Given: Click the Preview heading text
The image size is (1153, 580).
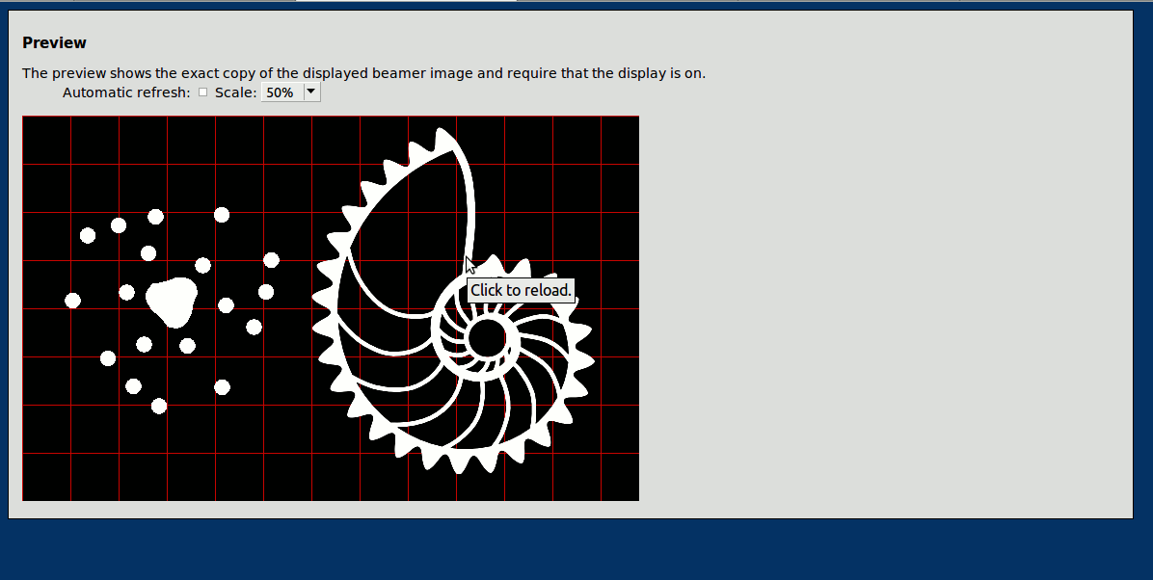Looking at the screenshot, I should pyautogui.click(x=54, y=42).
